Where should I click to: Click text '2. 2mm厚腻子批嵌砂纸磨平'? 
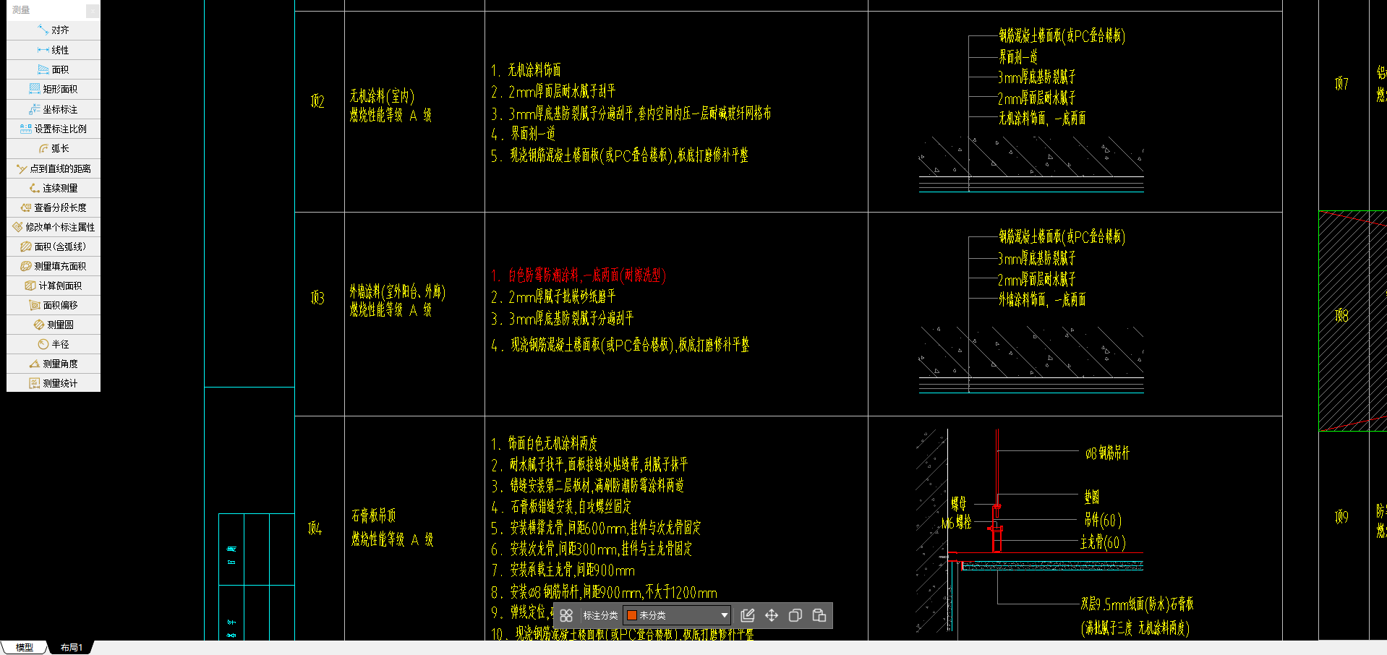(x=553, y=297)
